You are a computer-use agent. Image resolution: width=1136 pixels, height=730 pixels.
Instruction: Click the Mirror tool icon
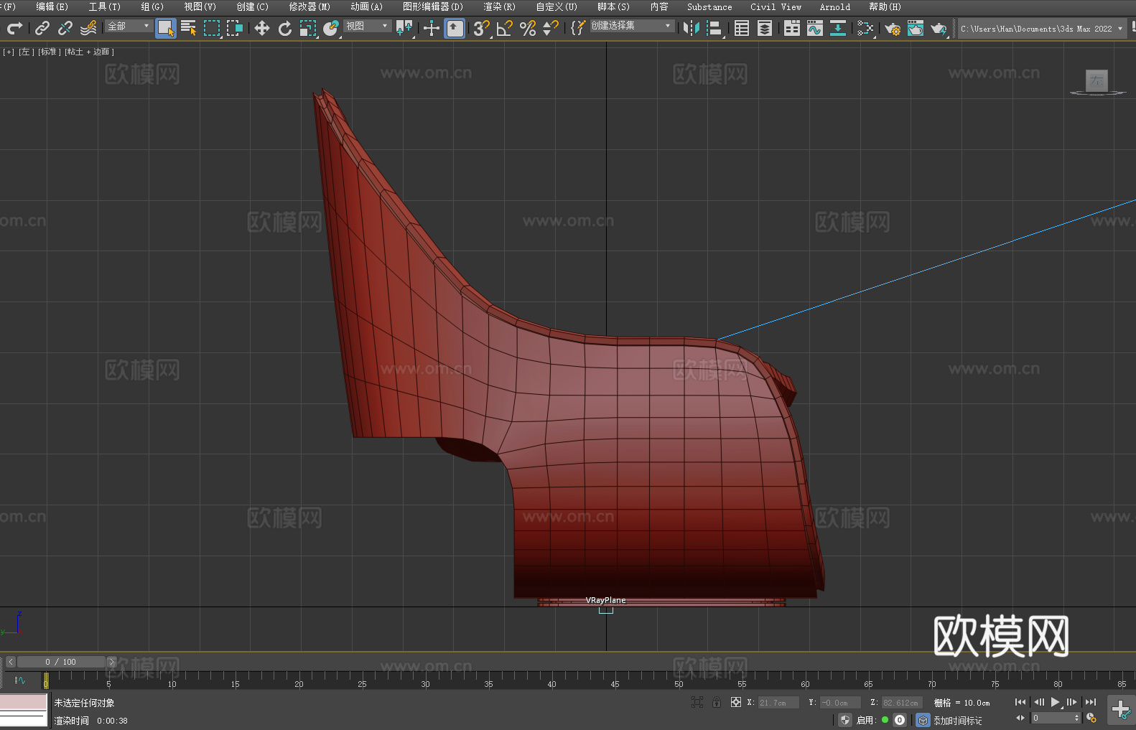692,28
